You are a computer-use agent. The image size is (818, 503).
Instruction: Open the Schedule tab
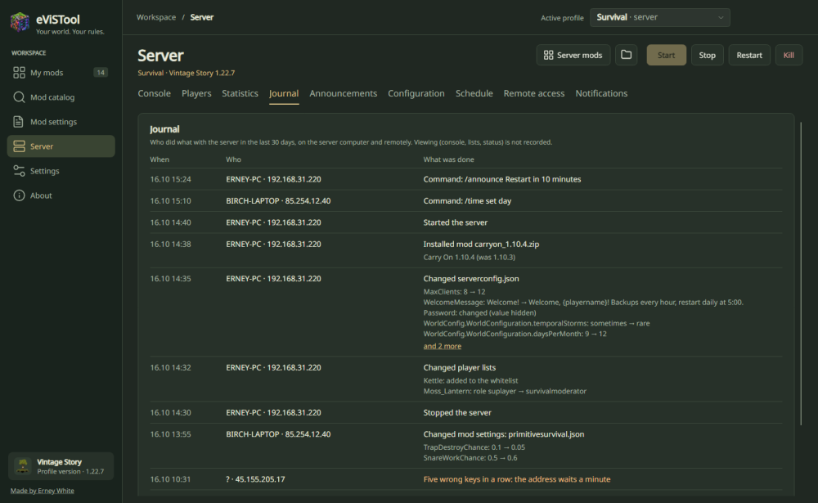point(474,93)
